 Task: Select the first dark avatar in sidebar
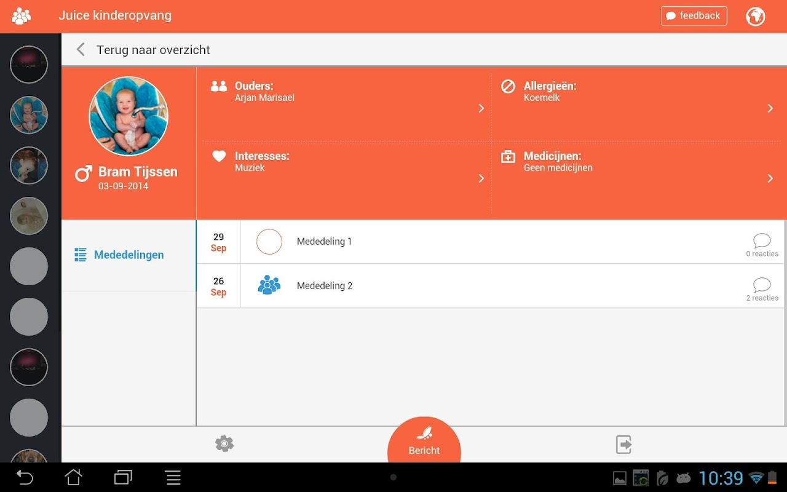pos(29,65)
